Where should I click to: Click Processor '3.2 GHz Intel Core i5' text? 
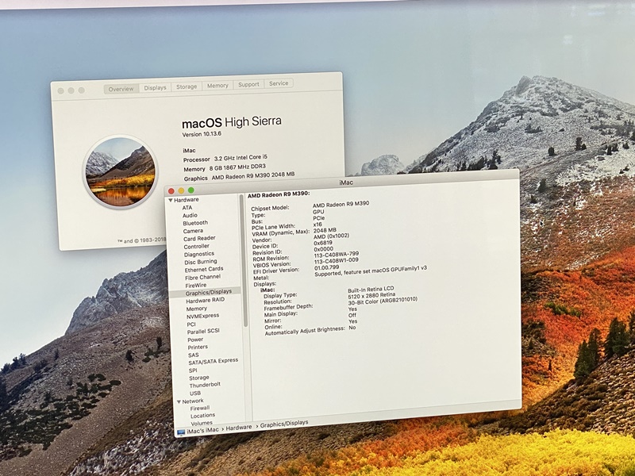241,158
